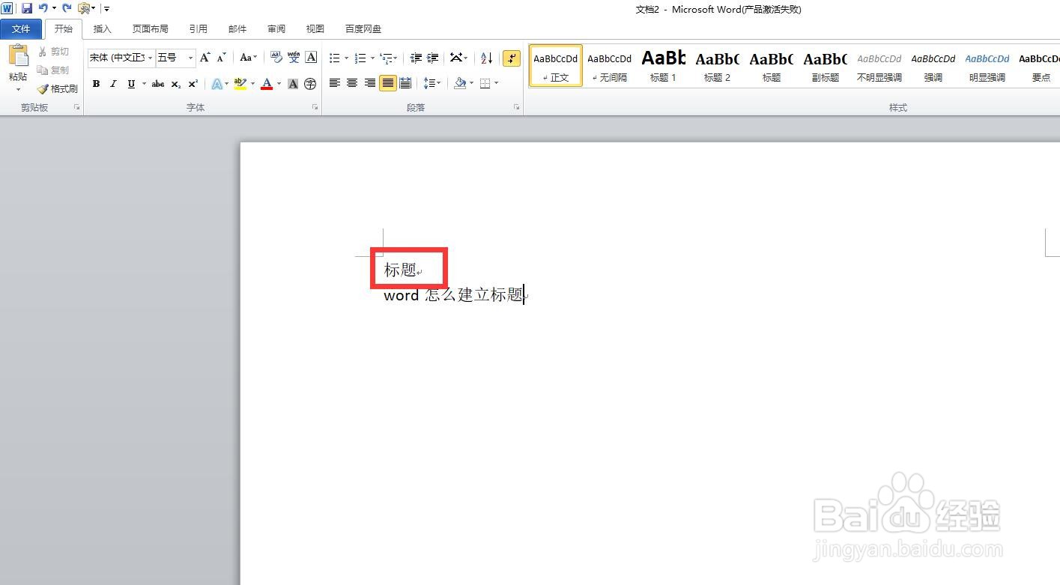This screenshot has height=585, width=1060.
Task: Switch to the 插入 (Insert) tab
Action: [102, 29]
